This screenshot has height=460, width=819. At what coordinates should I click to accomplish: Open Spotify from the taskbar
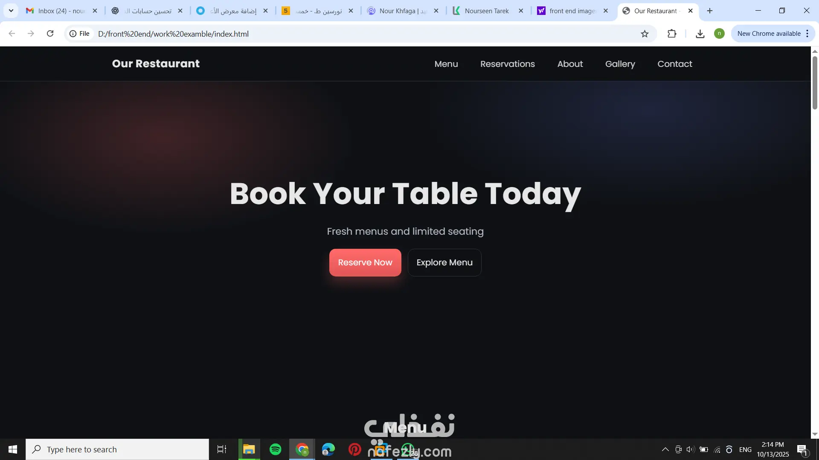pos(276,449)
